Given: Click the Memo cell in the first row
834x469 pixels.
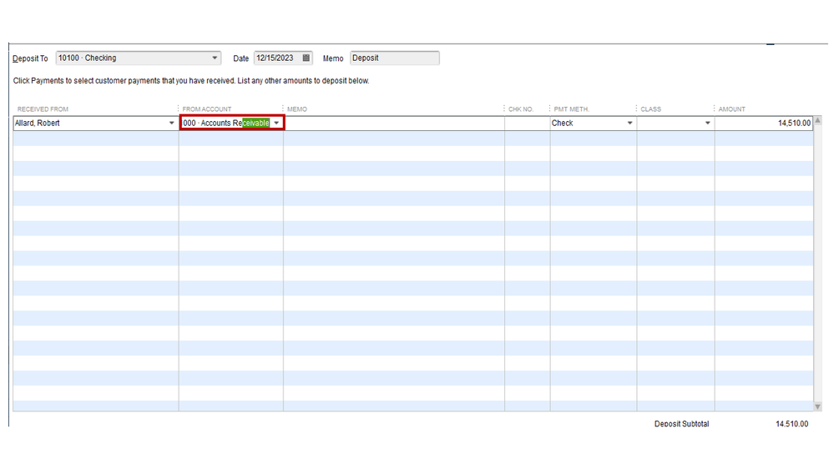Looking at the screenshot, I should [394, 123].
